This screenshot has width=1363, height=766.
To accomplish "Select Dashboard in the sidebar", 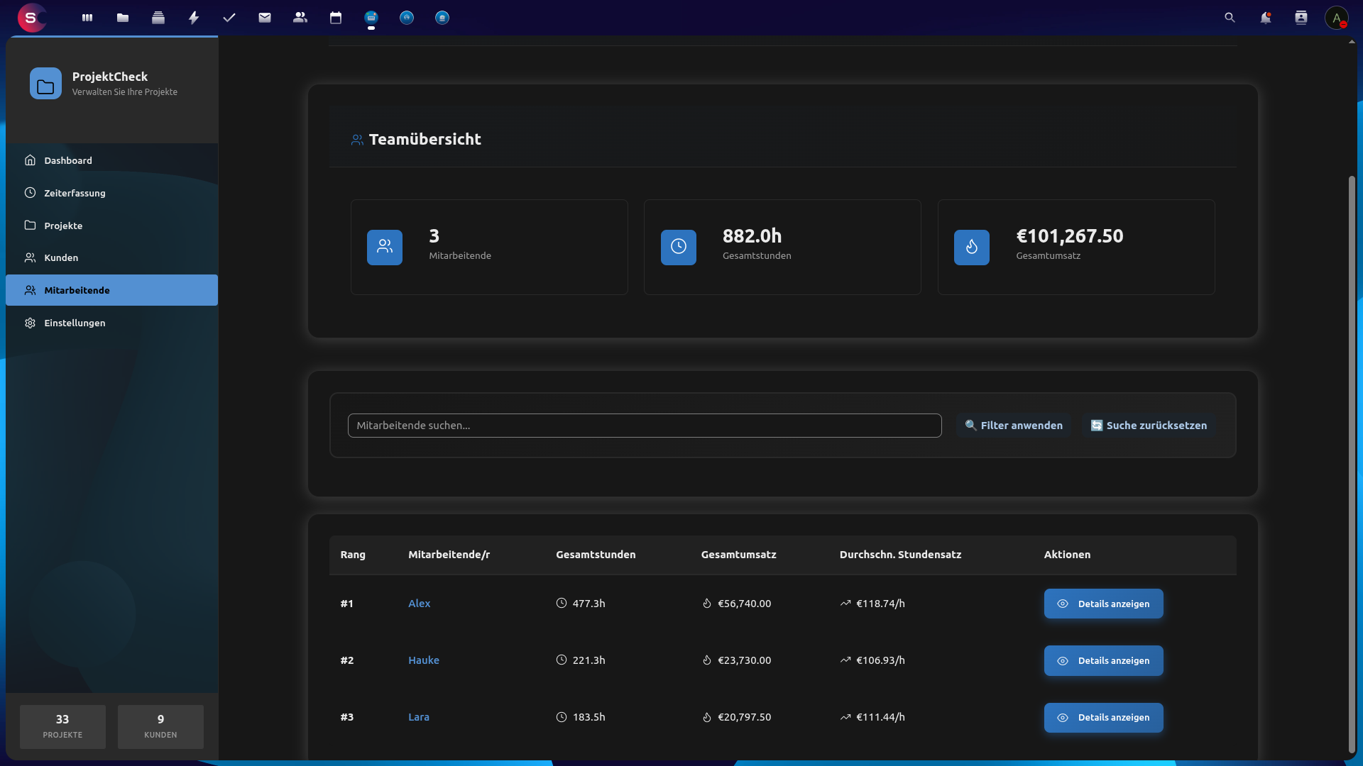I will click(67, 160).
